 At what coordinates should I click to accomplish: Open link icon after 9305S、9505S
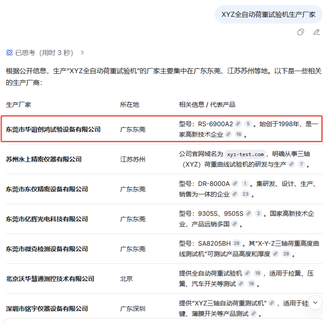click(249, 213)
